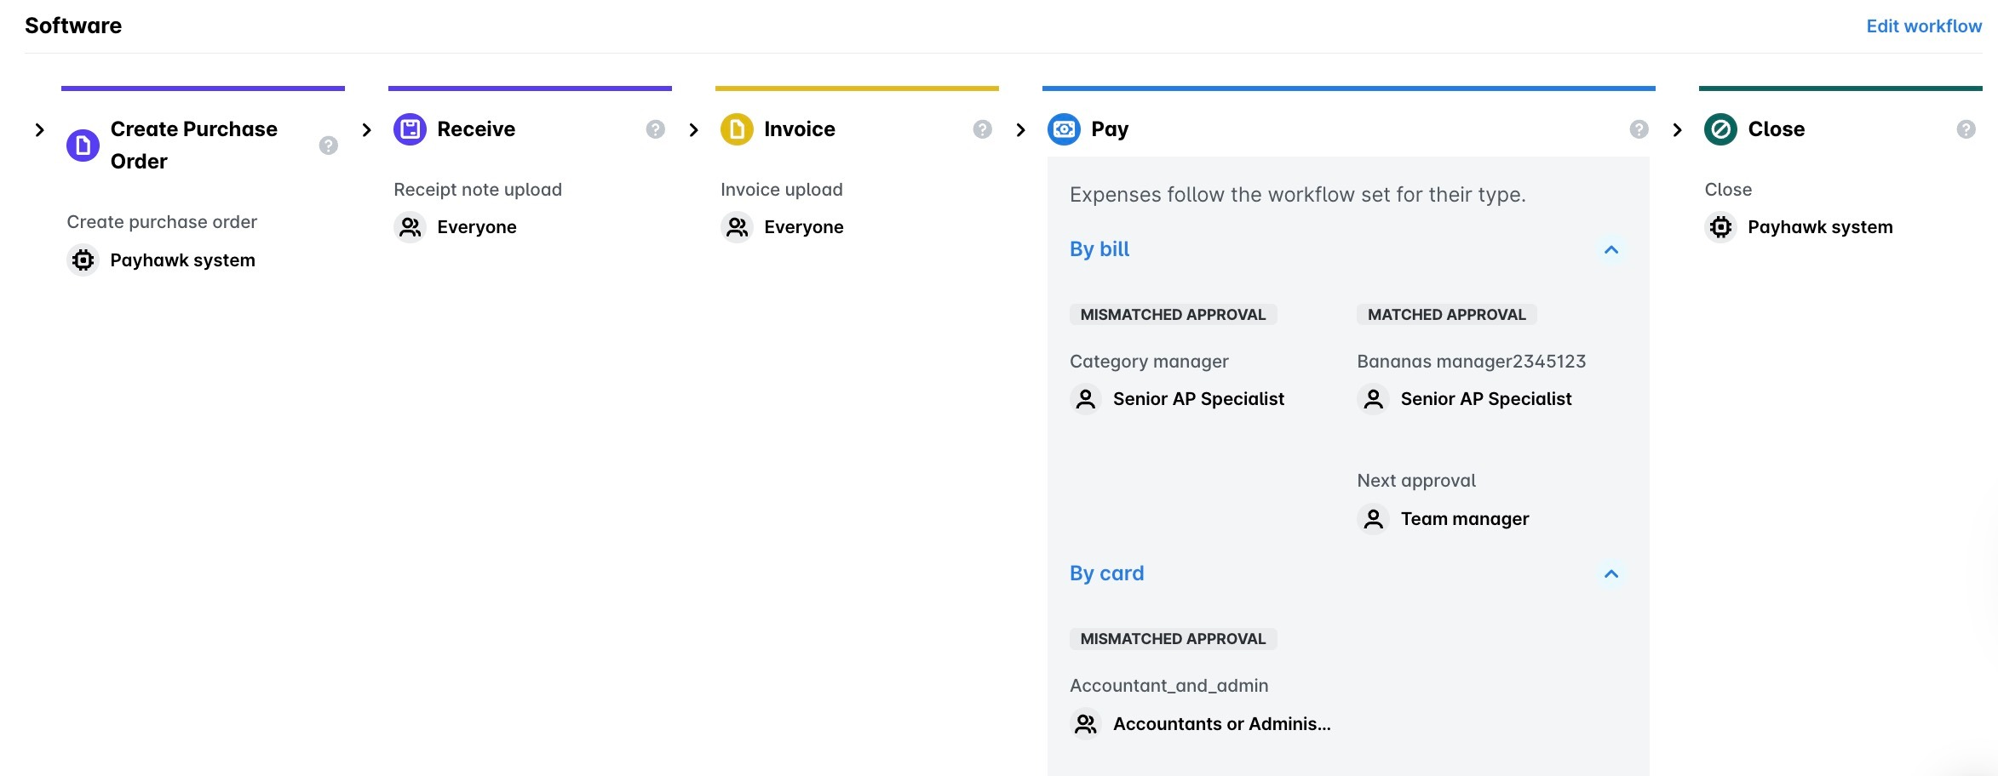Click person icon under Category manager

click(1085, 399)
